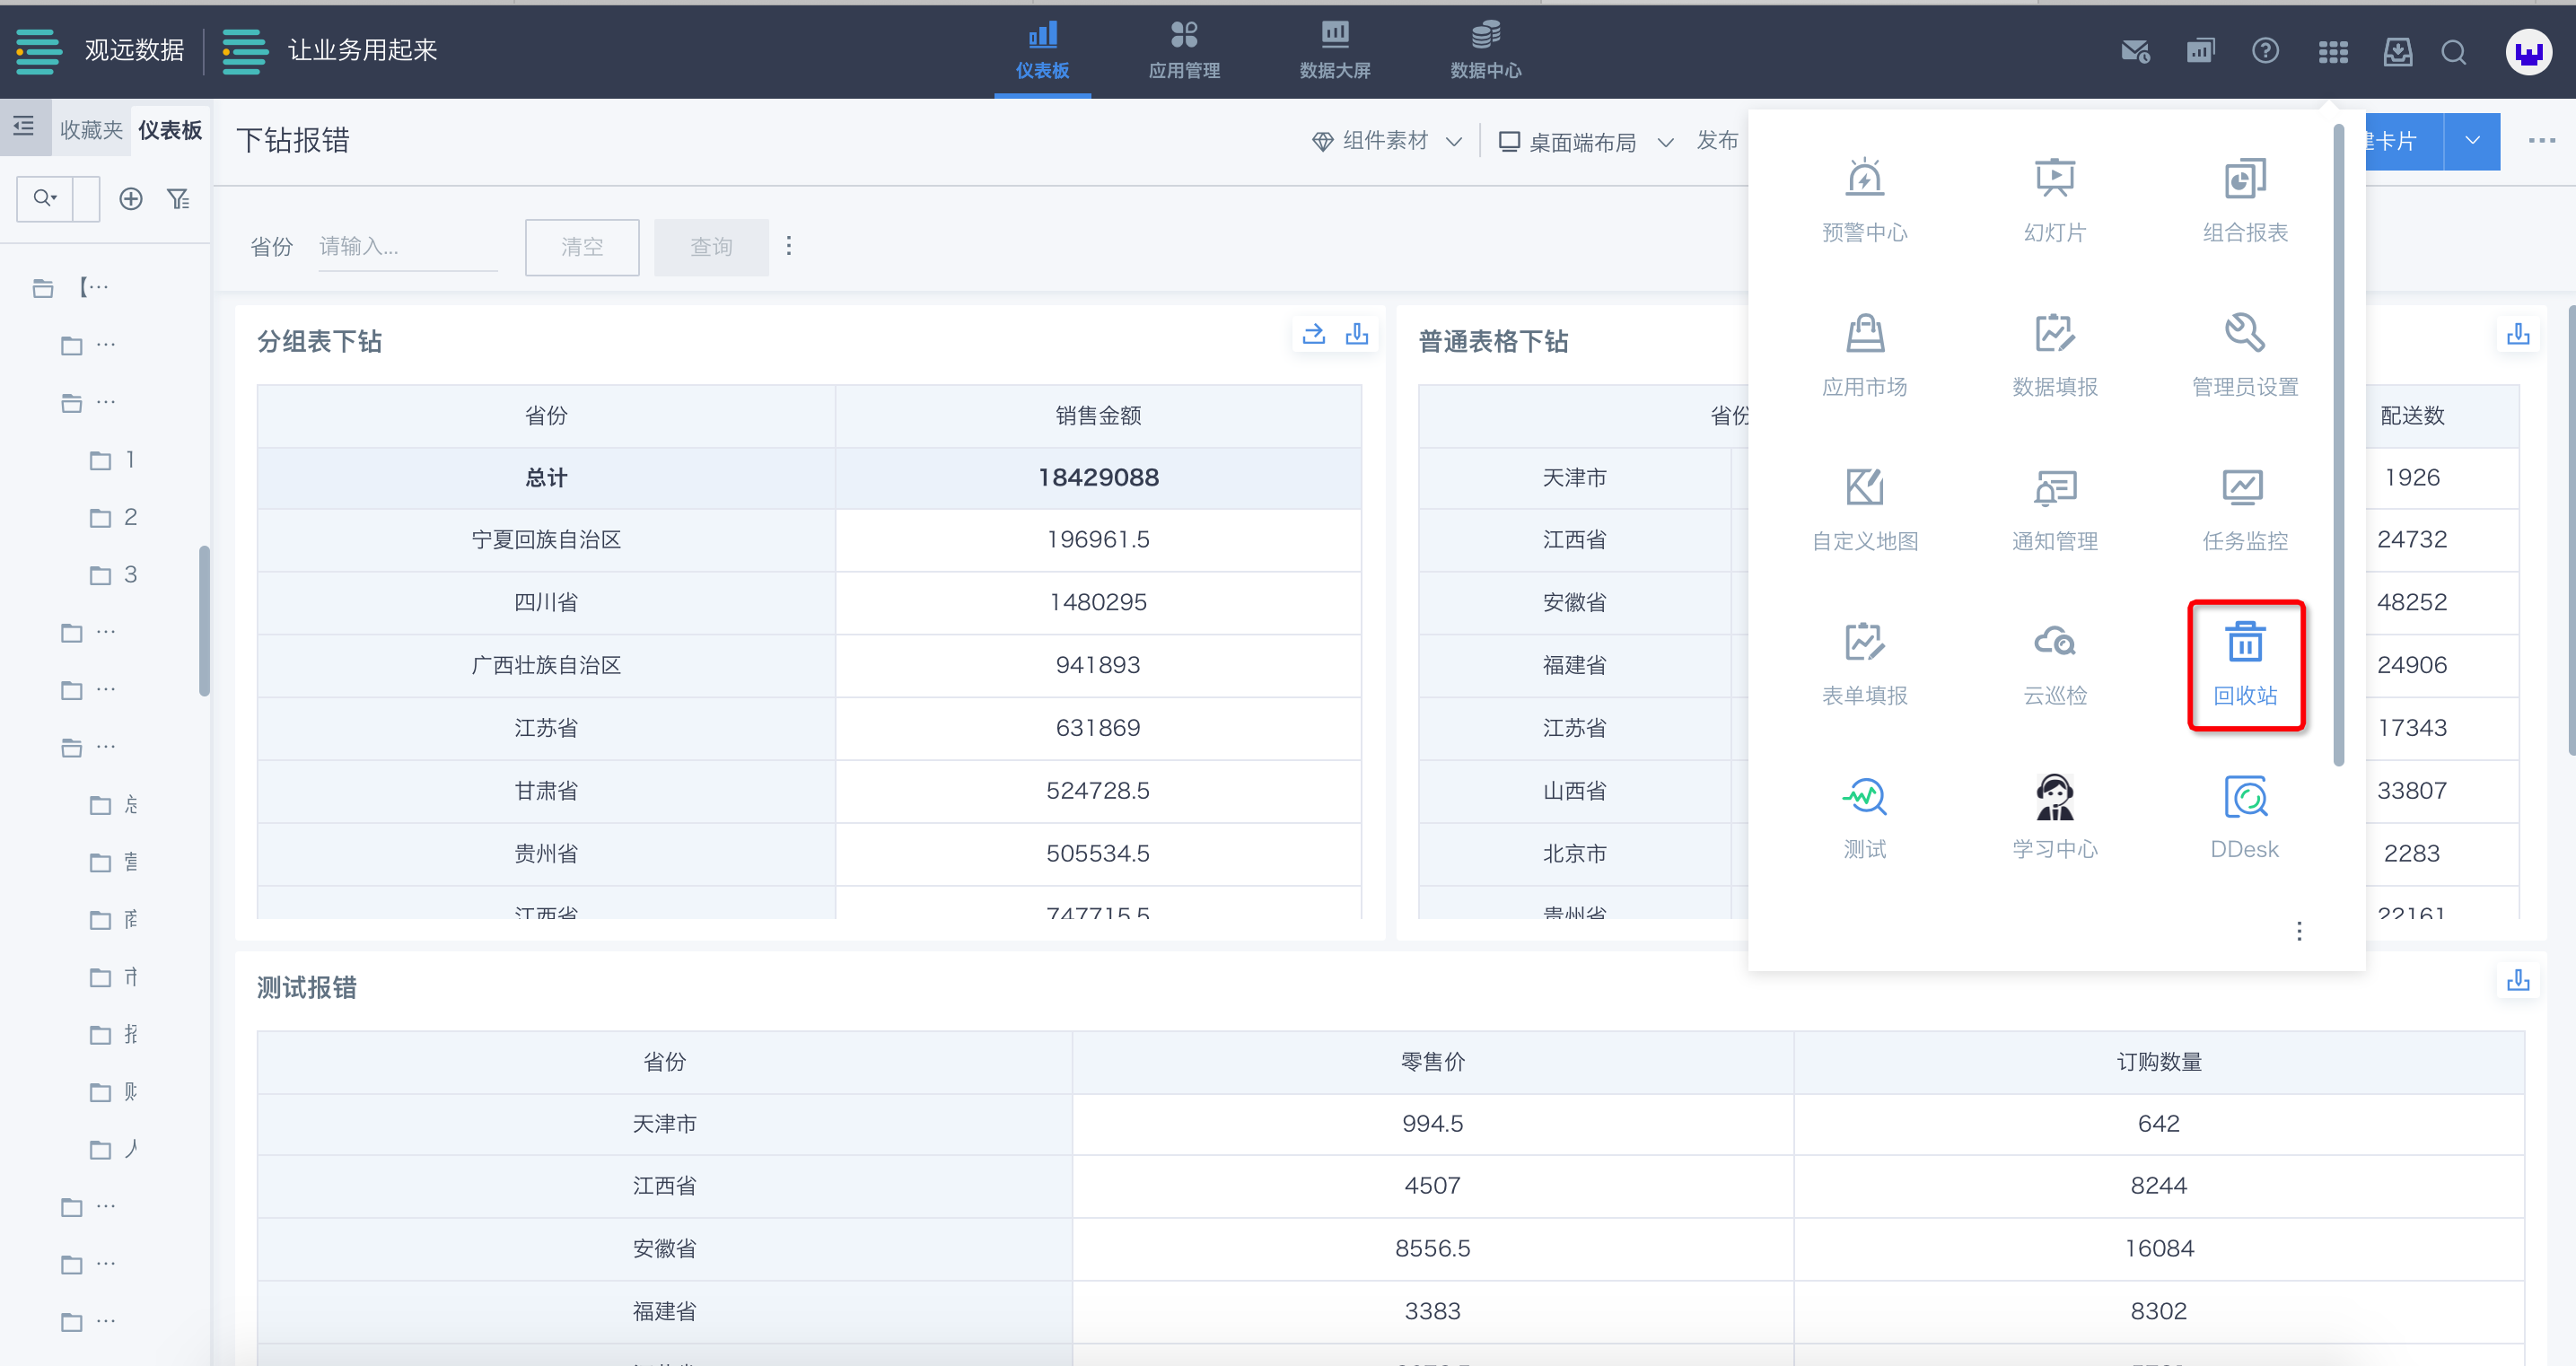The height and width of the screenshot is (1366, 2576).
Task: Switch to 仪表板 top navigation
Action: [1042, 50]
